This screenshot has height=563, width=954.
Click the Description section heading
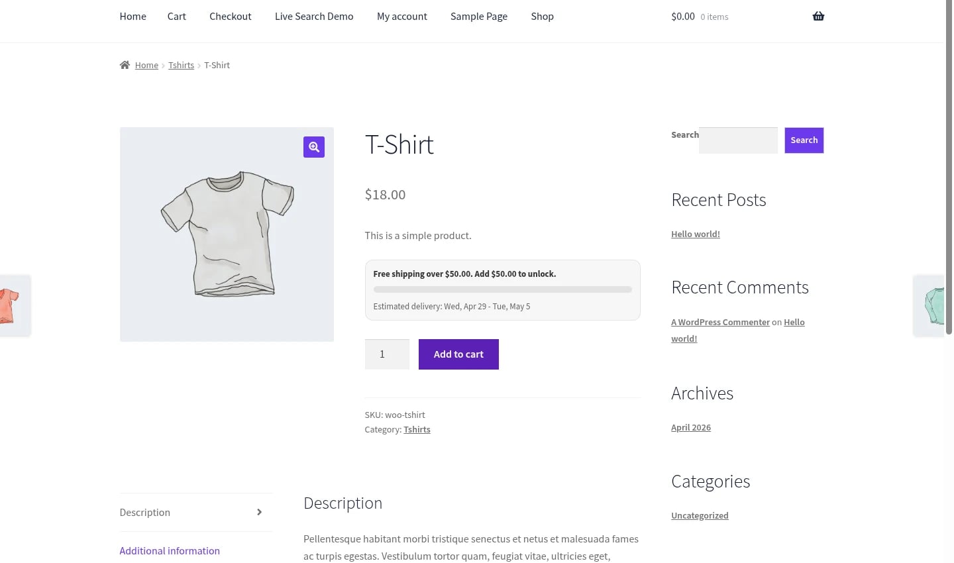[x=343, y=503]
